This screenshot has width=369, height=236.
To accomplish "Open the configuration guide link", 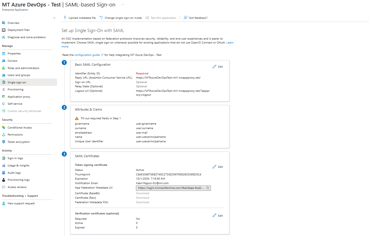I will (89, 55).
